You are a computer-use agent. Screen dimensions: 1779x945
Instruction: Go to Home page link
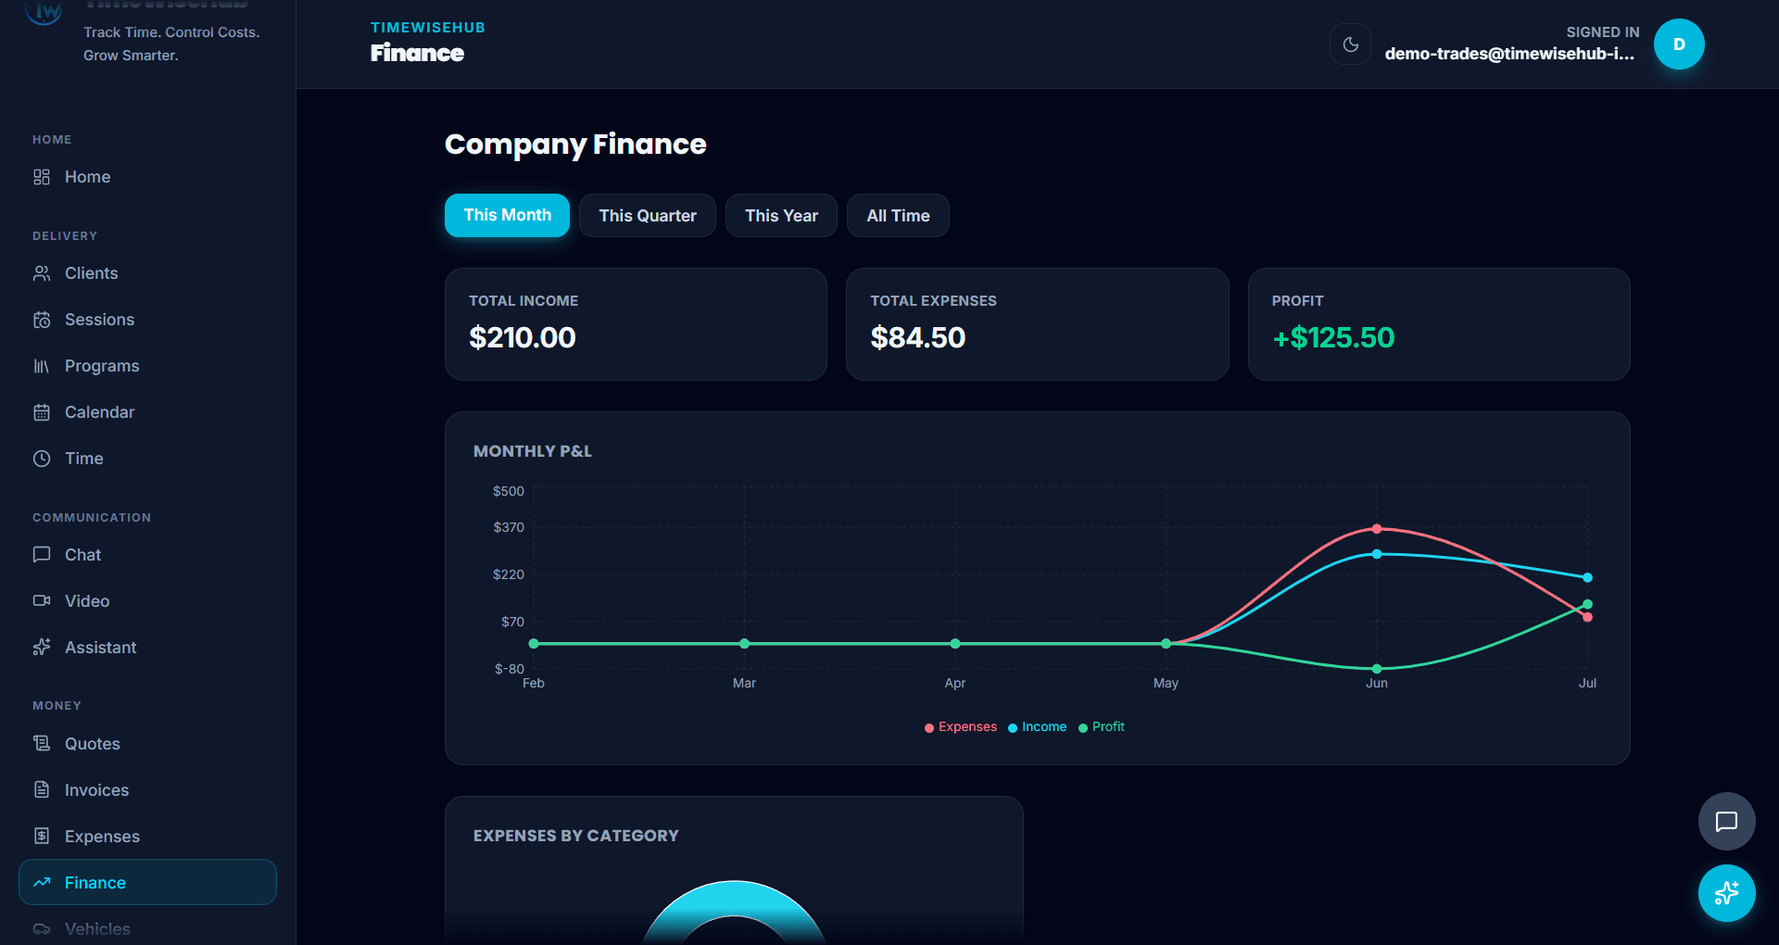tap(147, 177)
